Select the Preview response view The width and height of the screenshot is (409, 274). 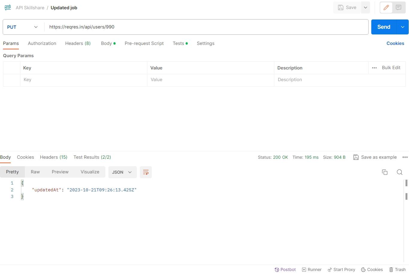60,172
